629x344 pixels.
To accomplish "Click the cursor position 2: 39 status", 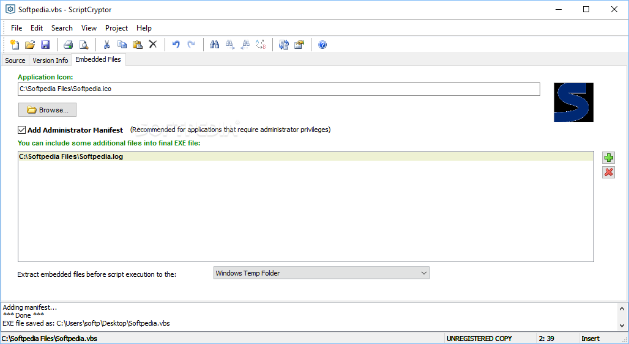I will (546, 339).
